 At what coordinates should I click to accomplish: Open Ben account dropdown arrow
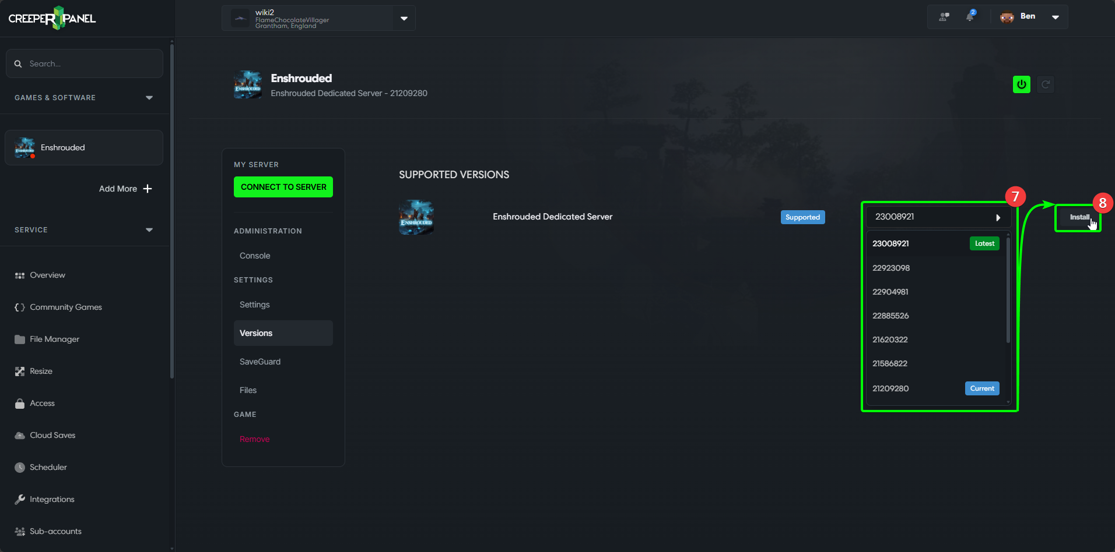click(x=1056, y=17)
